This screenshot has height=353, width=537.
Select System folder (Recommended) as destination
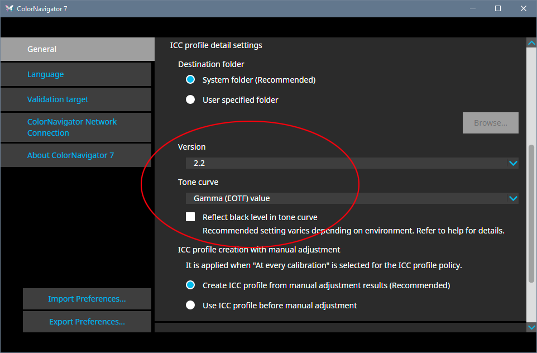[190, 79]
